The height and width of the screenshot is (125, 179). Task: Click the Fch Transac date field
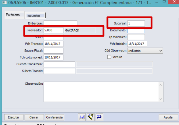pyautogui.click(x=53, y=44)
